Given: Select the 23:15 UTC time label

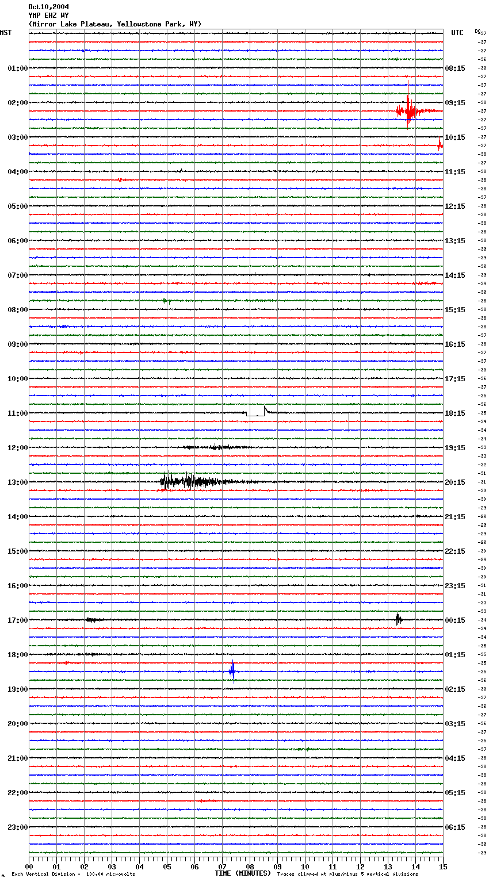Looking at the screenshot, I should tap(455, 586).
